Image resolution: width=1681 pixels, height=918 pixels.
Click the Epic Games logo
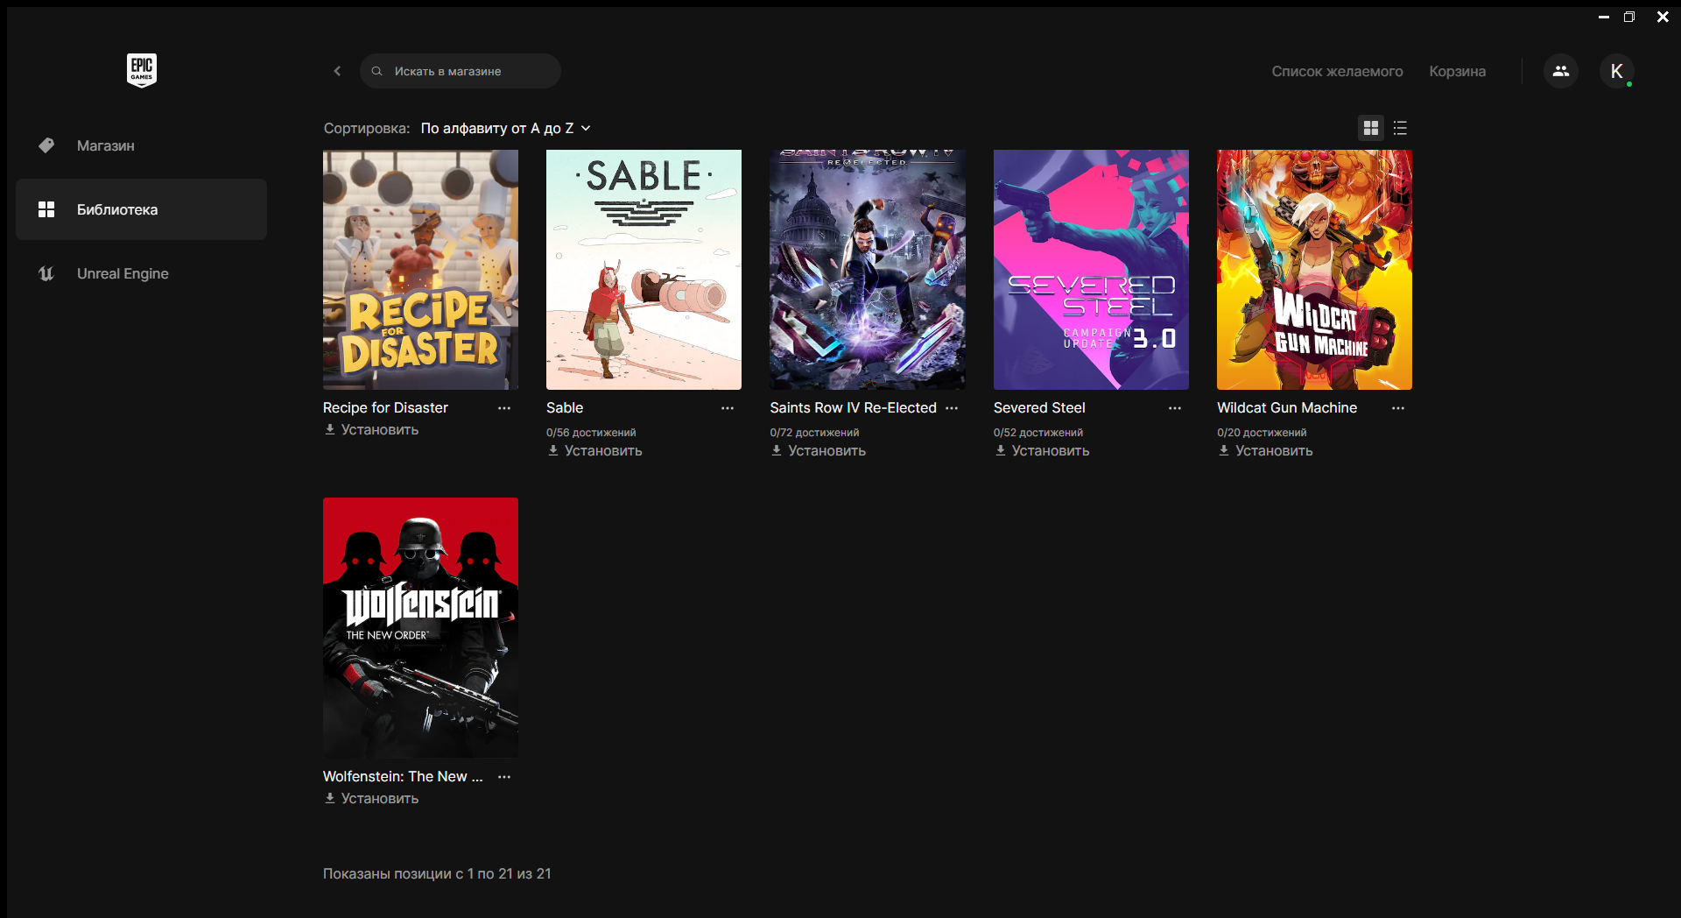(142, 70)
